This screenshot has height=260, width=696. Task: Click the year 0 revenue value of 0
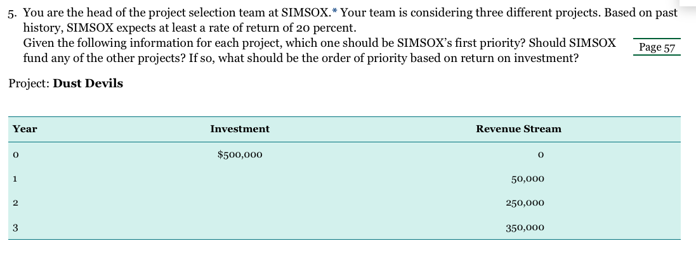(540, 155)
